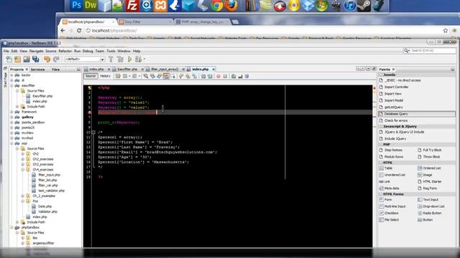Screen dimensions: 460x258
Task: Switch to the Files tab
Action: point(55,70)
